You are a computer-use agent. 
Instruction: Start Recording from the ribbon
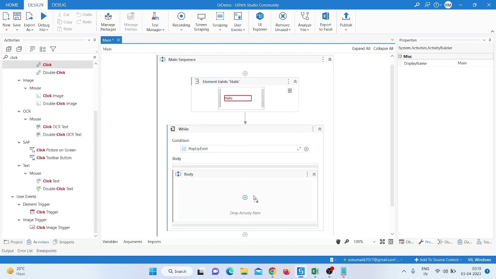coord(181,21)
